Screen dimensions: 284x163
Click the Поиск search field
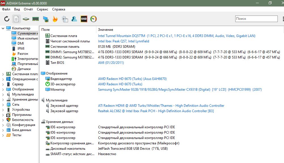[x=256, y=19]
